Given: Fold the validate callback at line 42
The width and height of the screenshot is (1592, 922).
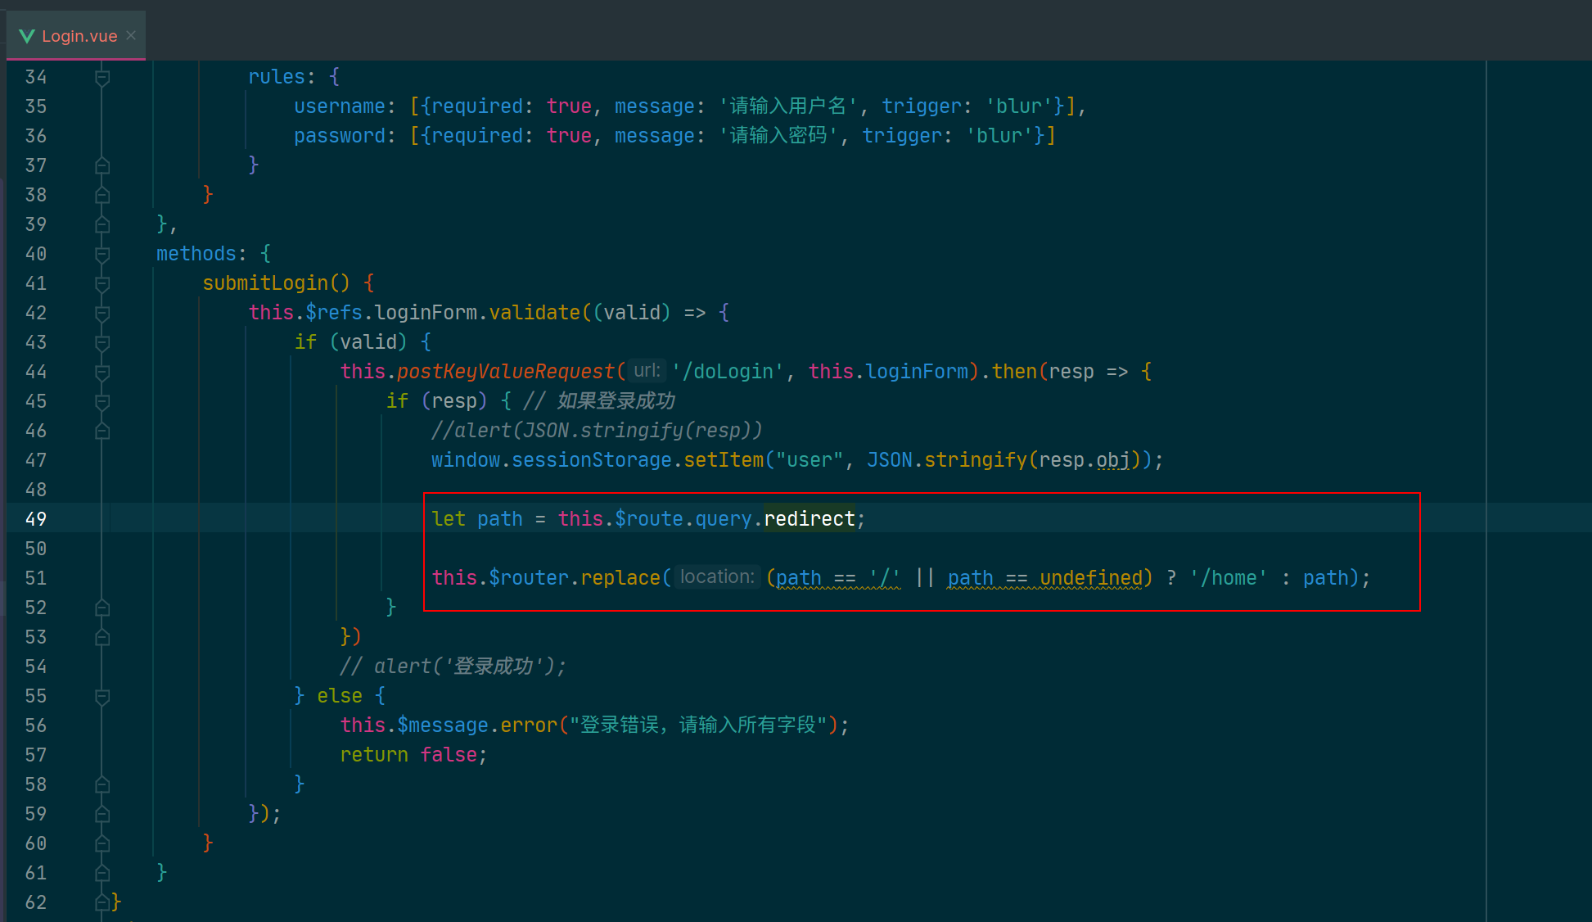Looking at the screenshot, I should pyautogui.click(x=102, y=314).
